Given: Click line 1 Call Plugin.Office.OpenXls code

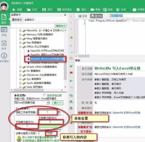Looking at the screenshot, I should [x=116, y=21].
